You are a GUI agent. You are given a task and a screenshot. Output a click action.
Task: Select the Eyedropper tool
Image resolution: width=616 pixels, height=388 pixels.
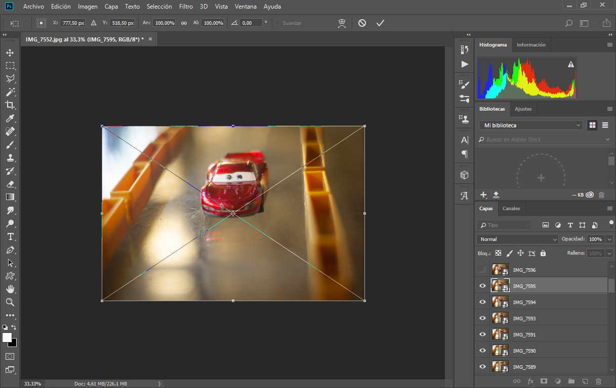10,118
